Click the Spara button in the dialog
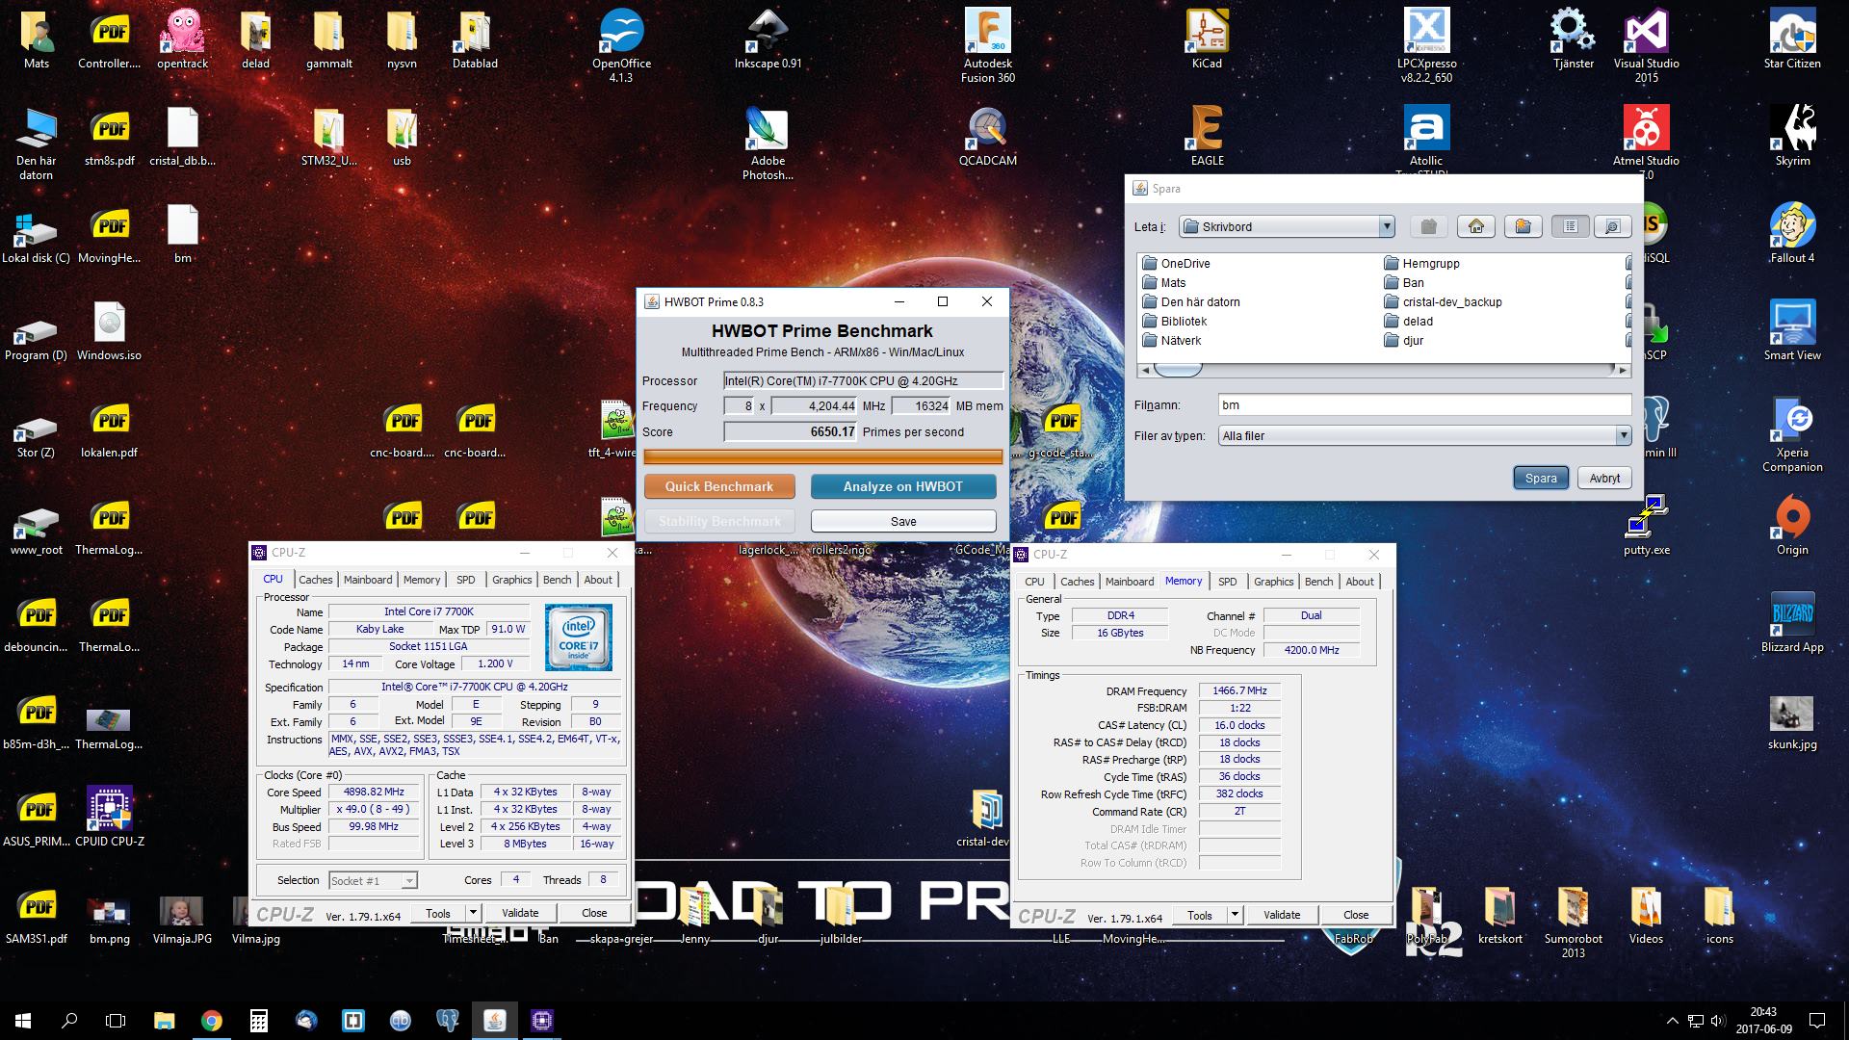 pyautogui.click(x=1541, y=478)
